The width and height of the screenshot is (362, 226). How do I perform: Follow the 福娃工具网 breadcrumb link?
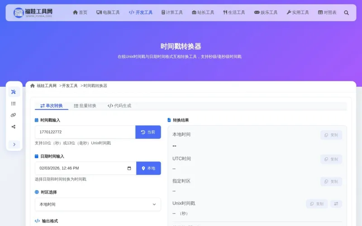click(x=47, y=86)
